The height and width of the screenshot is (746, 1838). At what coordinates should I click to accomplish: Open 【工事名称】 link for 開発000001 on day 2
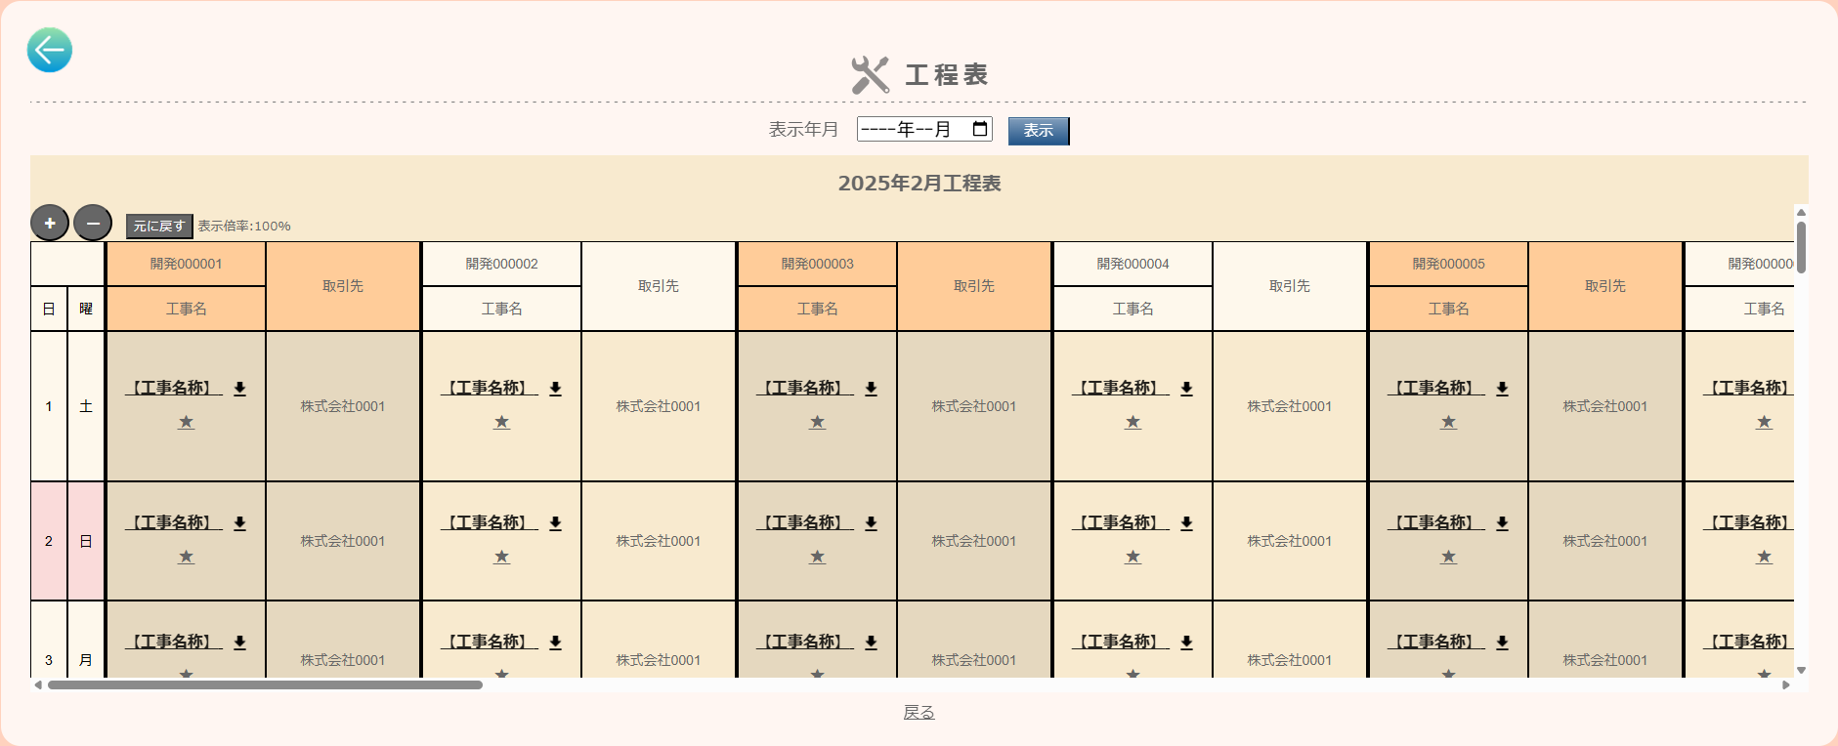tap(173, 523)
